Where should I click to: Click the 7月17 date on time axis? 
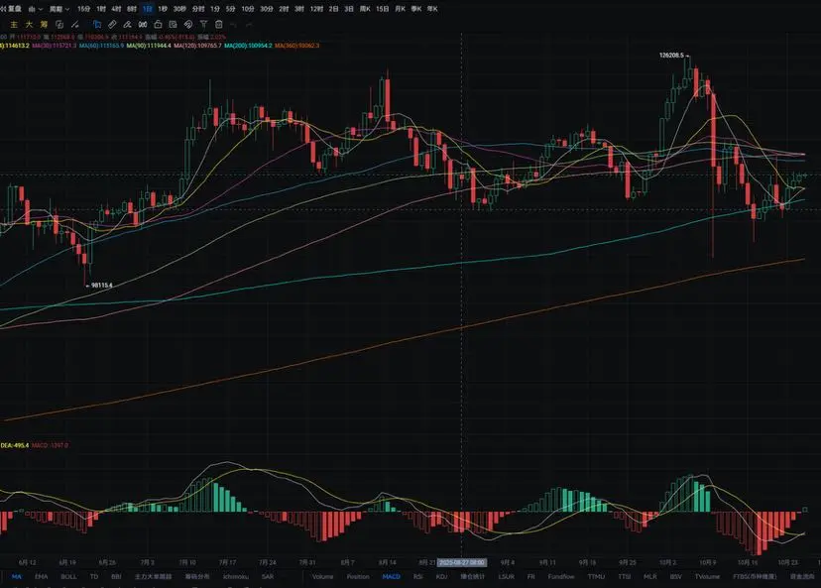(x=227, y=563)
